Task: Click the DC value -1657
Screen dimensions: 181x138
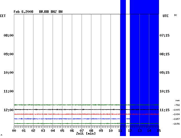Action: [176, 119]
